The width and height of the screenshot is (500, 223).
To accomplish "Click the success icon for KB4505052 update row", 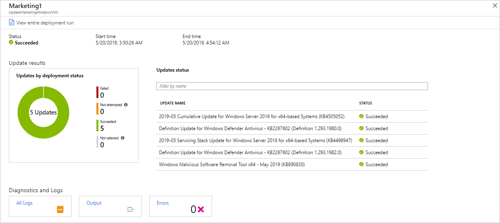I will point(361,117).
